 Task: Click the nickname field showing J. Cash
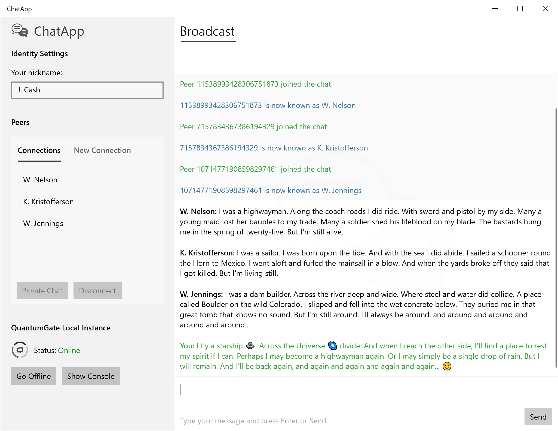(87, 90)
